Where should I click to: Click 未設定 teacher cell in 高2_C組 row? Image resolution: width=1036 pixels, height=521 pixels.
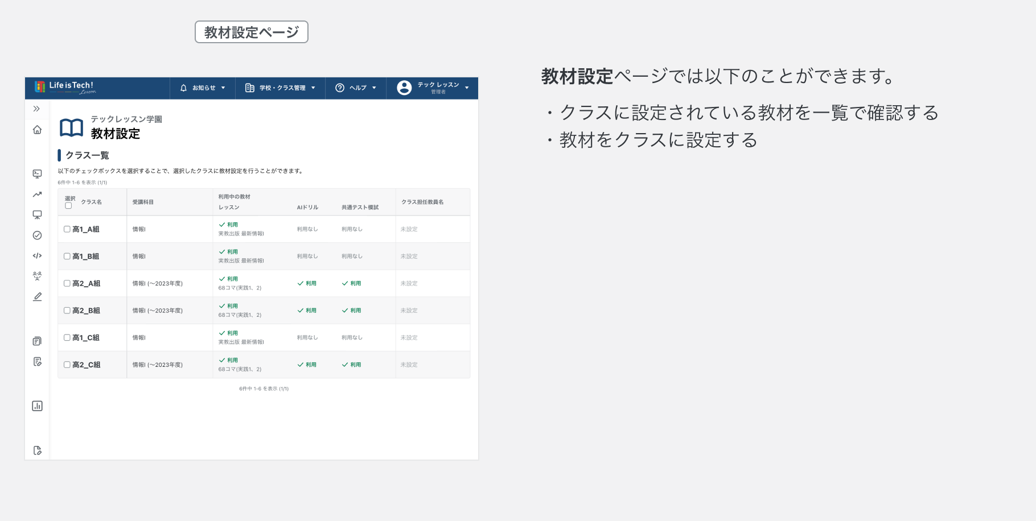point(409,365)
